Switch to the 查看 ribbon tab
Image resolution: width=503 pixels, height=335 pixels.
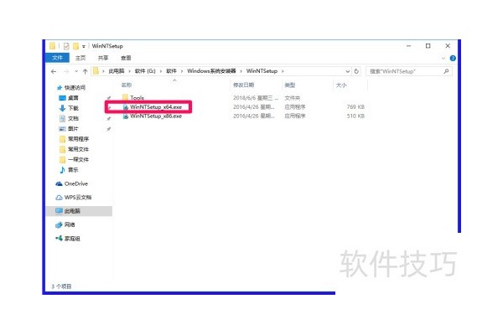pyautogui.click(x=126, y=58)
